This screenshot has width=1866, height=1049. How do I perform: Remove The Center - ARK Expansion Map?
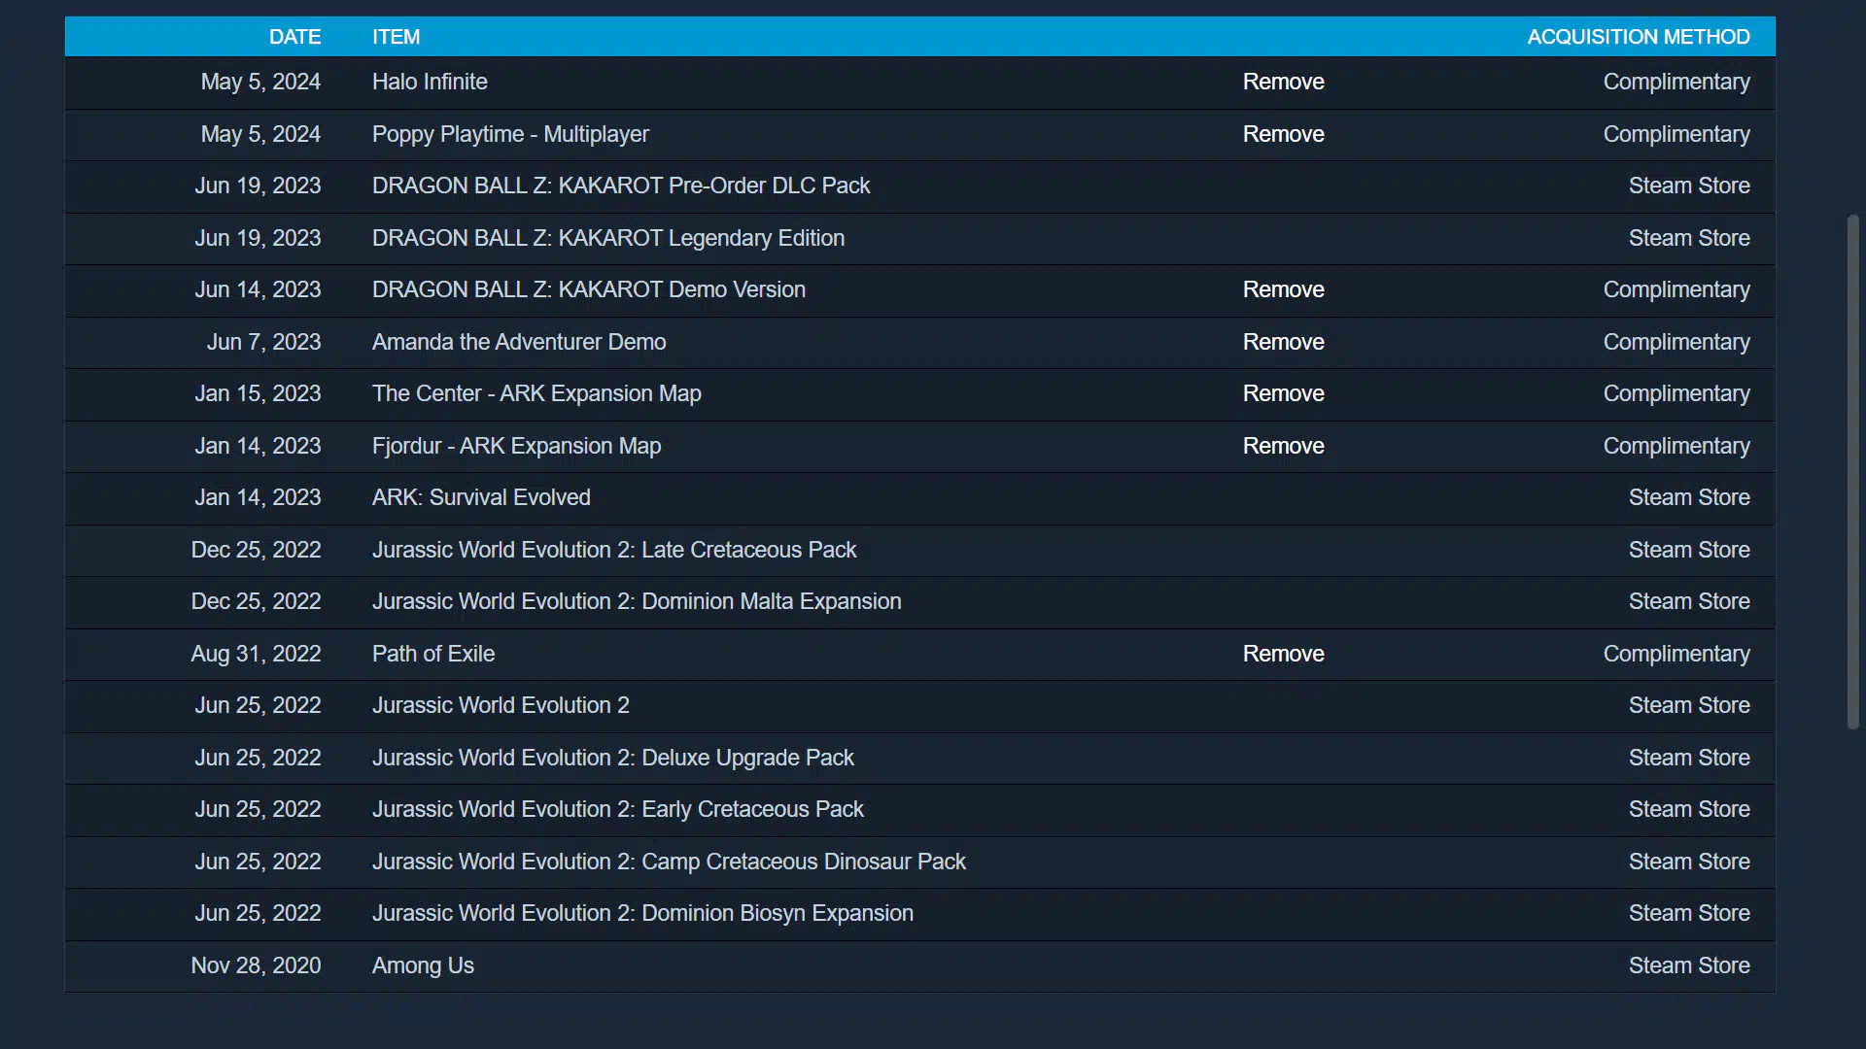click(1283, 393)
